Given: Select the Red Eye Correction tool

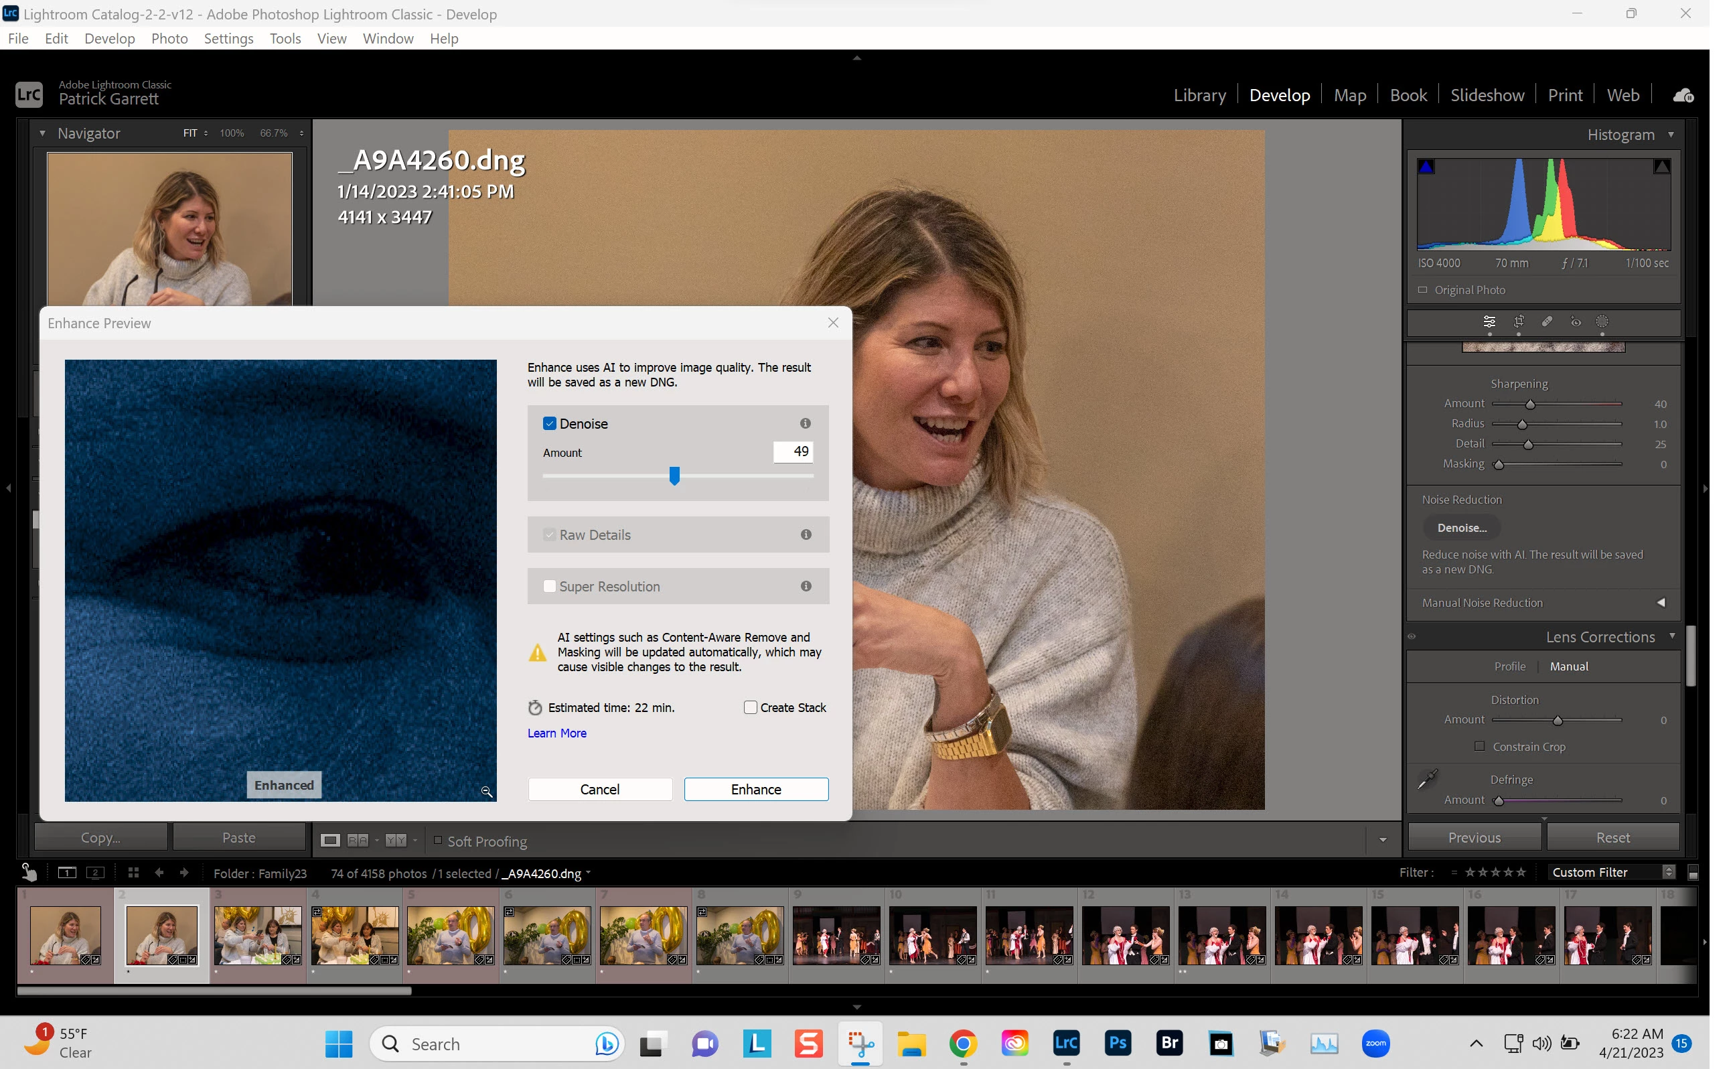Looking at the screenshot, I should point(1576,322).
